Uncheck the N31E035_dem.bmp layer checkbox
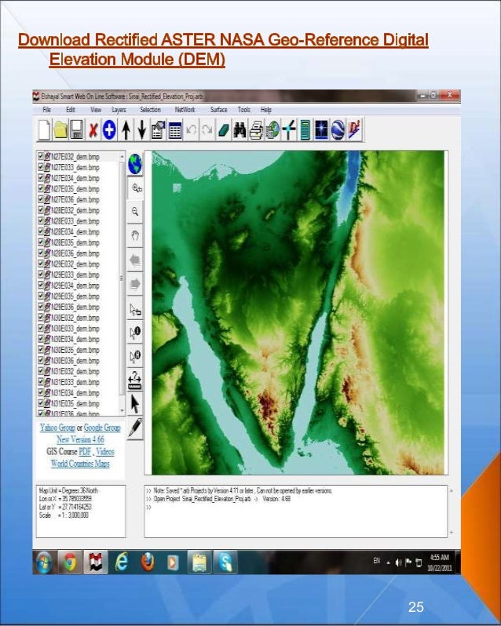 (41, 404)
